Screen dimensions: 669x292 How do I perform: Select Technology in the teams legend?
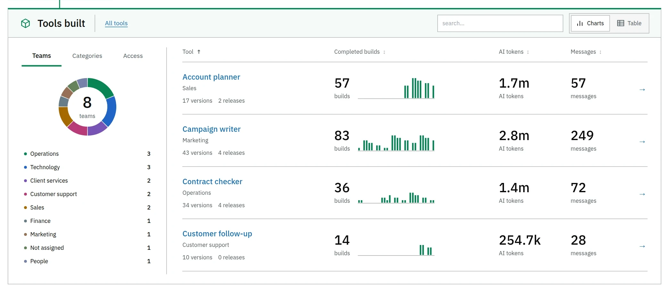(x=87, y=167)
